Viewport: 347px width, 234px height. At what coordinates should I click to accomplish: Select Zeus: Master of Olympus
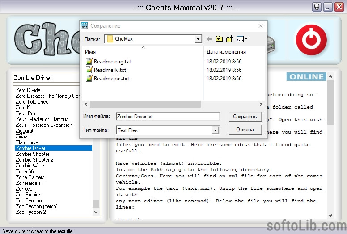(x=42, y=119)
